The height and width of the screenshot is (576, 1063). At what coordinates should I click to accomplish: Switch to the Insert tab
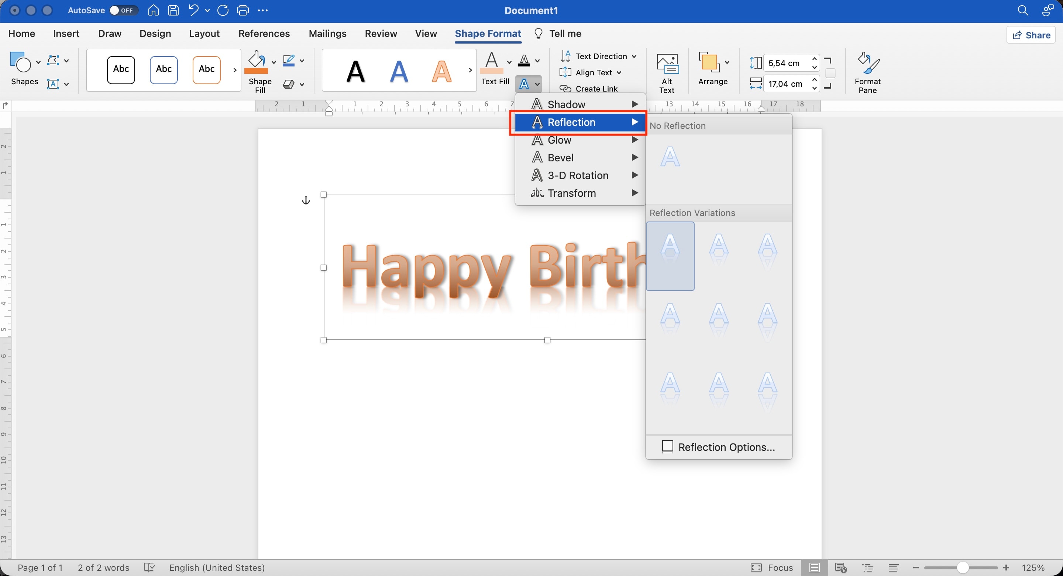click(66, 34)
